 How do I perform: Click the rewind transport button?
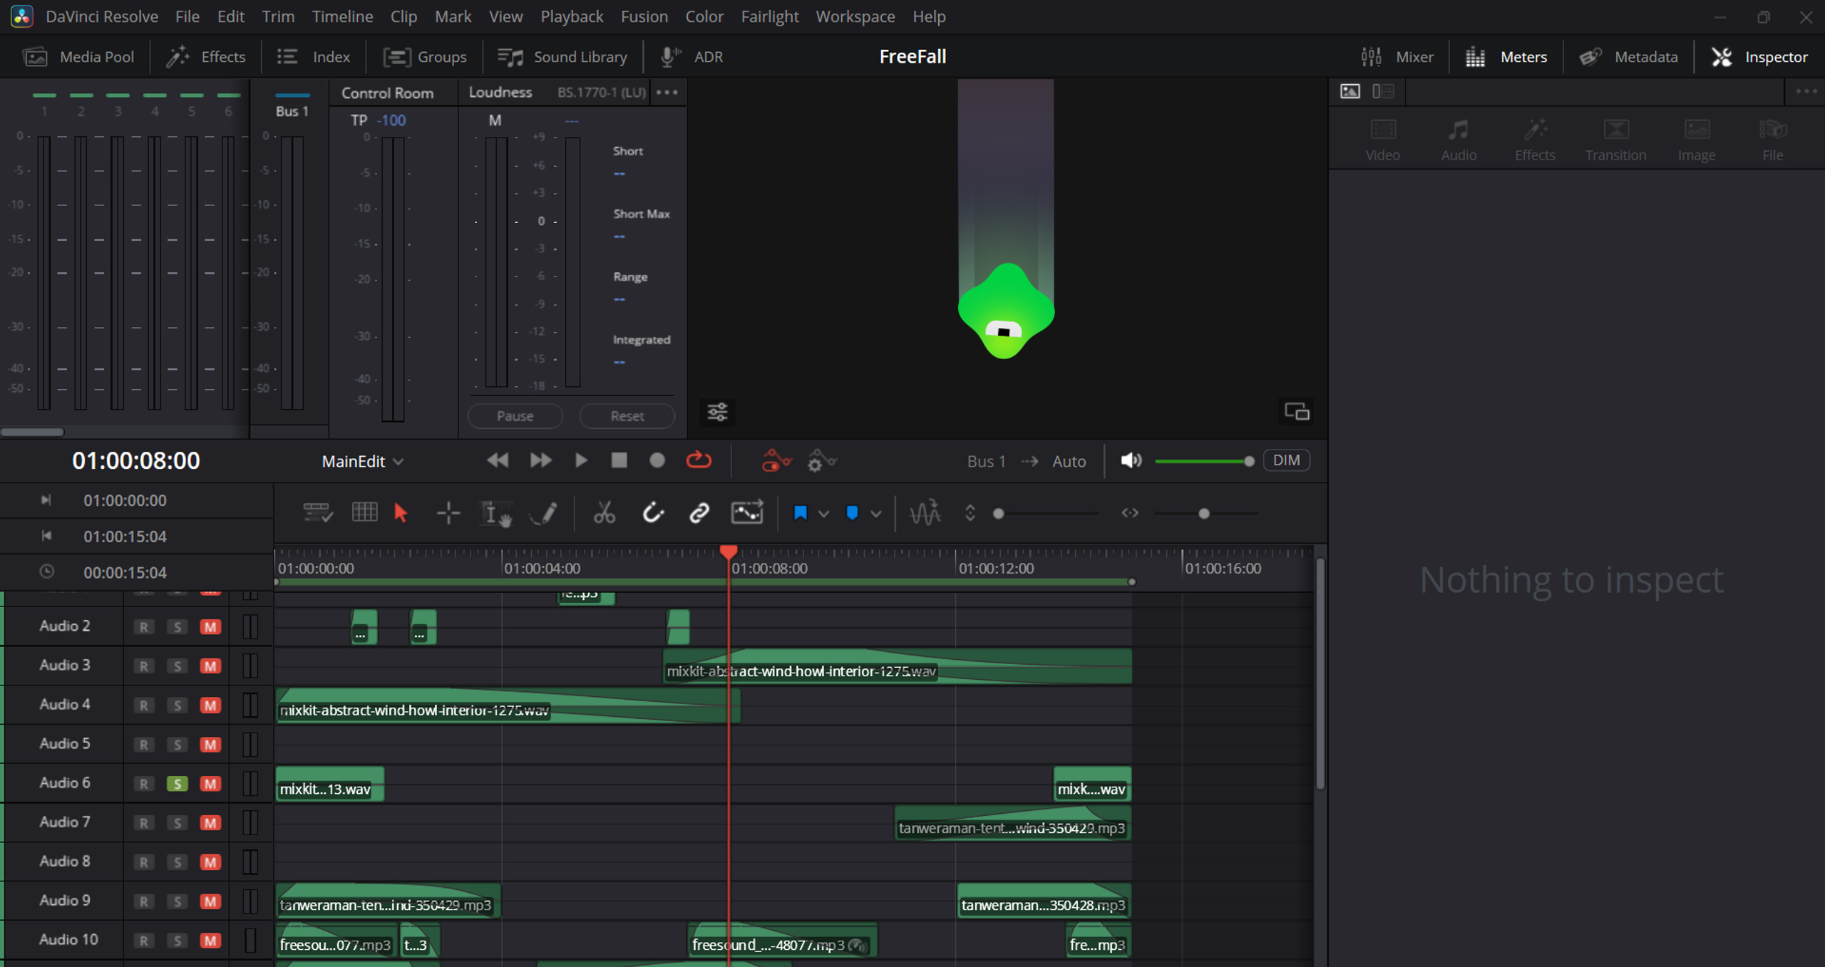498,460
